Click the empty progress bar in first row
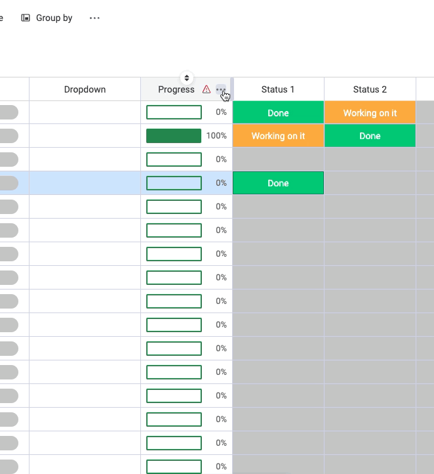Screen dimensions: 434x474 (174, 112)
